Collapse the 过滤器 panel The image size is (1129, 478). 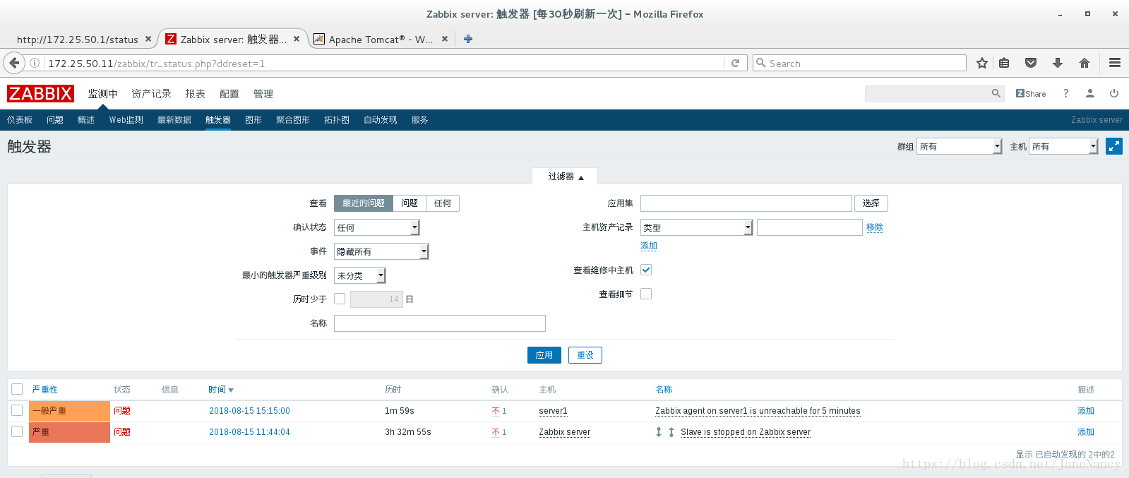566,177
